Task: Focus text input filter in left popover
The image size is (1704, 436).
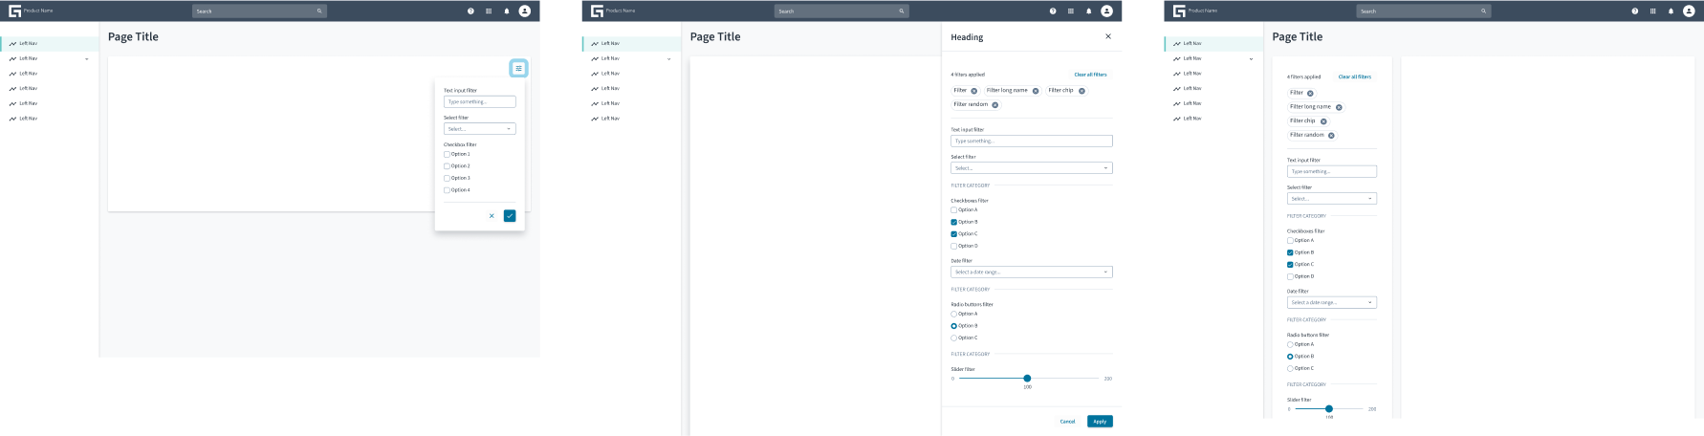Action: click(480, 101)
